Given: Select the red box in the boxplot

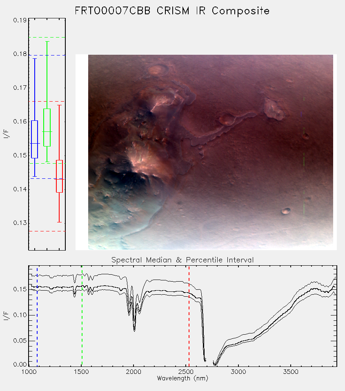Looking at the screenshot, I should point(59,176).
